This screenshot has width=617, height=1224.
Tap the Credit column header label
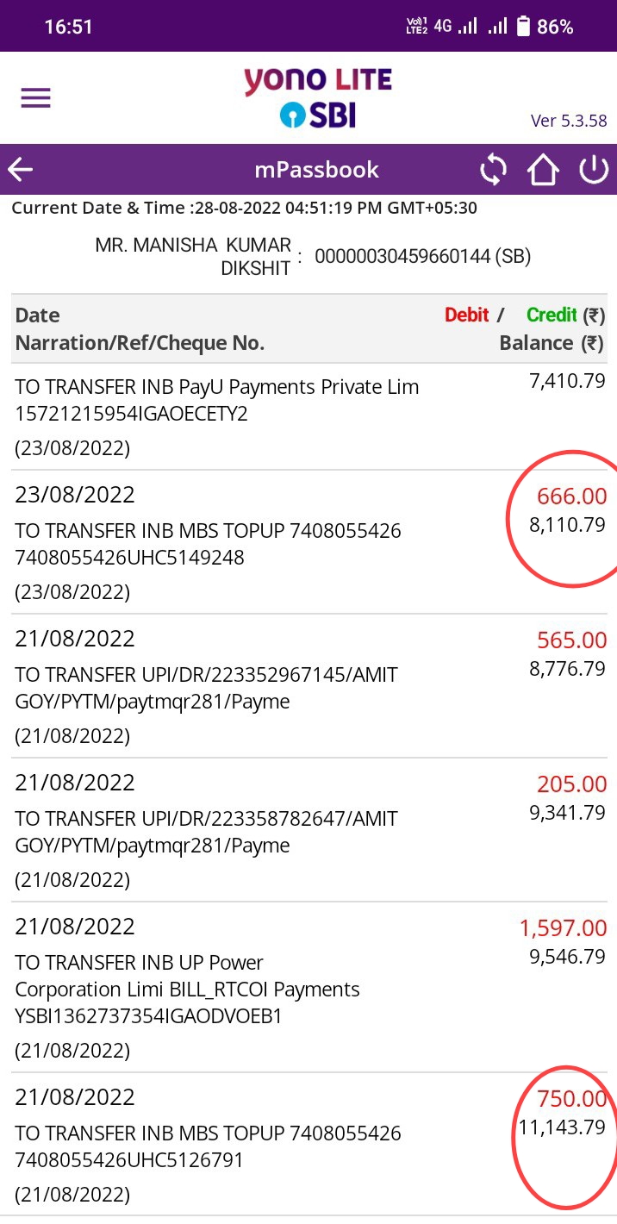(552, 315)
